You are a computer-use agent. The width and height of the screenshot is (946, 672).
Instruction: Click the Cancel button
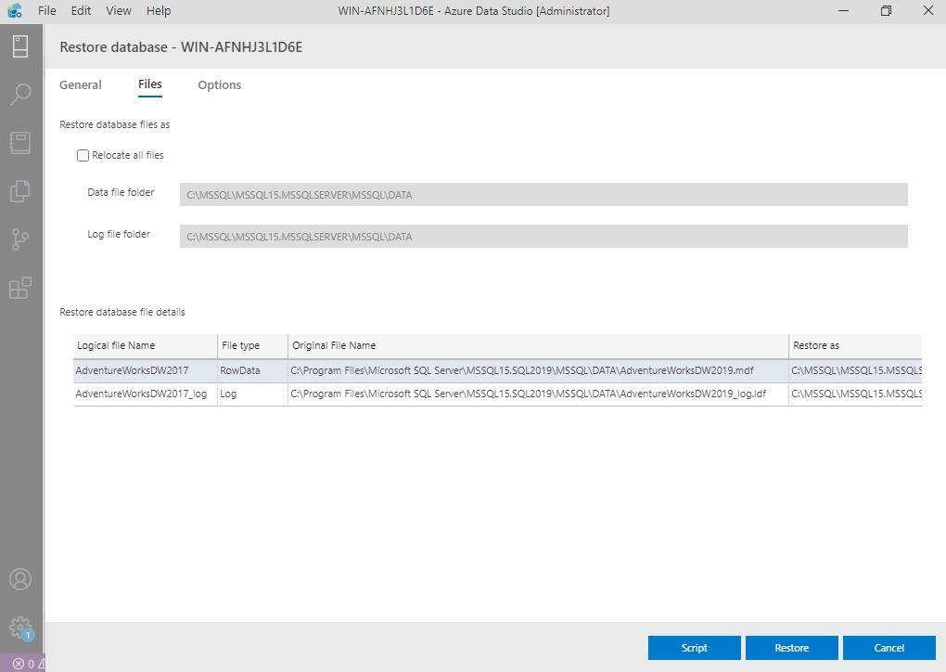coord(889,648)
